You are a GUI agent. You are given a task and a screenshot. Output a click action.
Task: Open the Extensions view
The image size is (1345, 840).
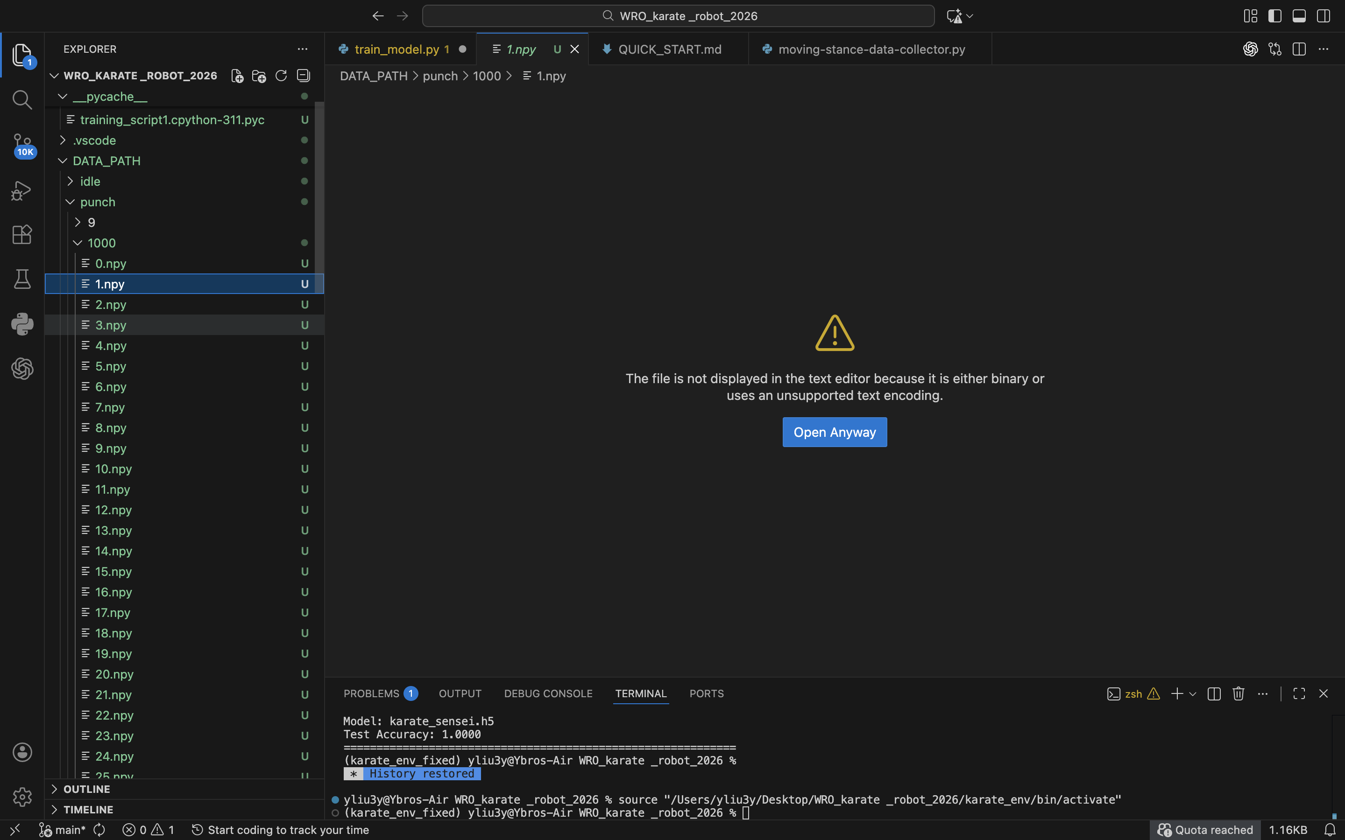(x=22, y=234)
